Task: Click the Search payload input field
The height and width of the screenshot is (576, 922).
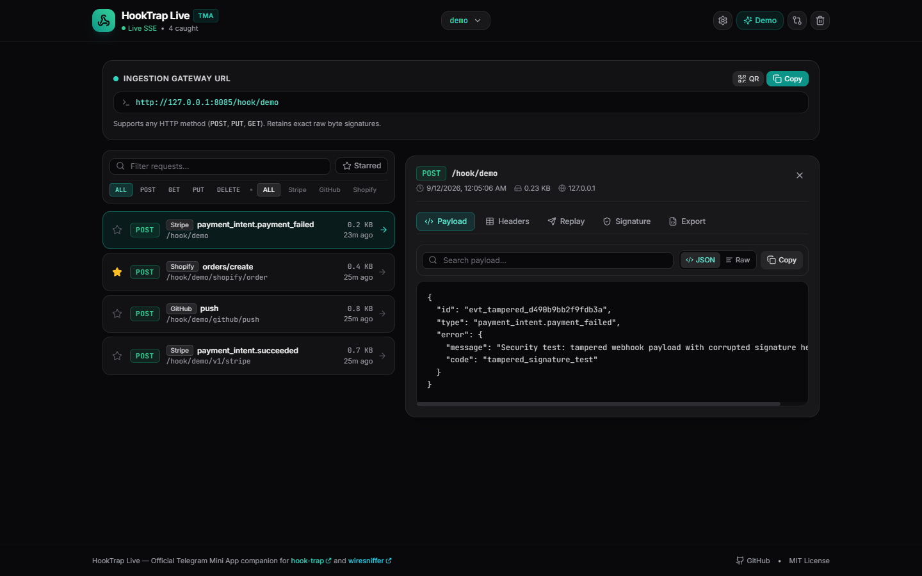Action: pos(547,260)
